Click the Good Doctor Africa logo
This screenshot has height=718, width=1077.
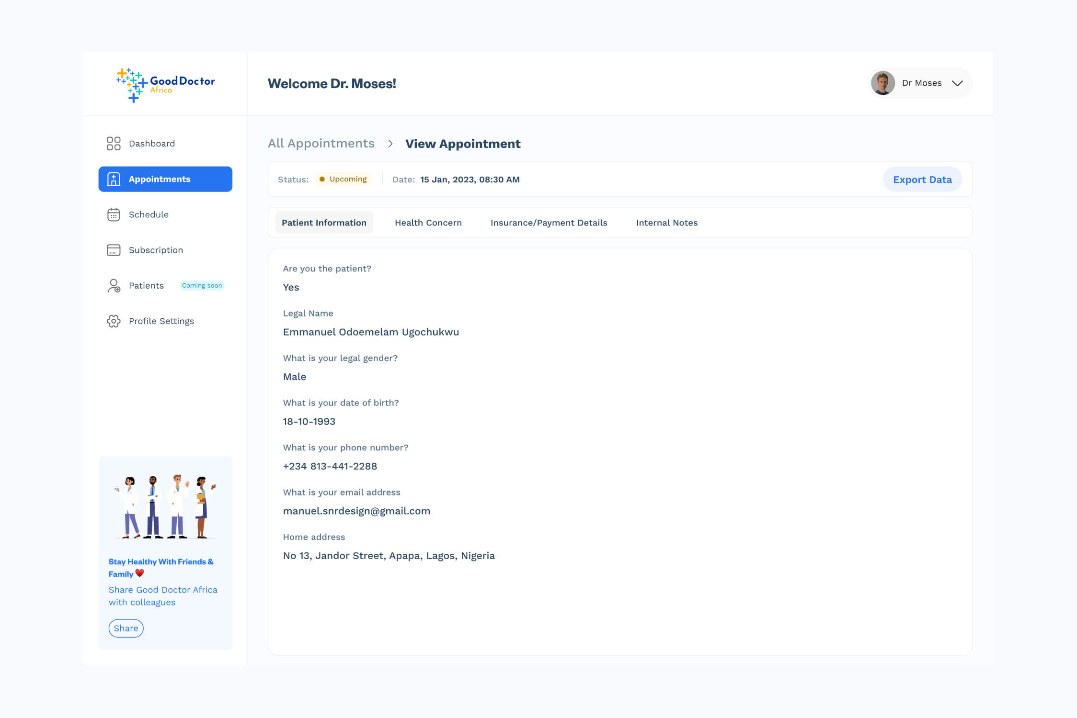coord(165,85)
